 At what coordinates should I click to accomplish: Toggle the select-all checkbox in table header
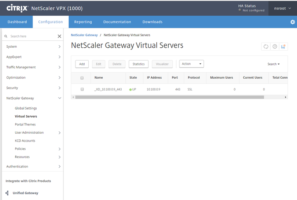(82, 78)
